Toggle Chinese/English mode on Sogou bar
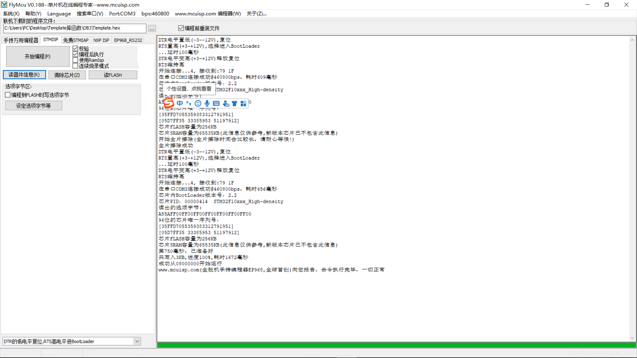Image resolution: width=637 pixels, height=358 pixels. click(x=180, y=103)
